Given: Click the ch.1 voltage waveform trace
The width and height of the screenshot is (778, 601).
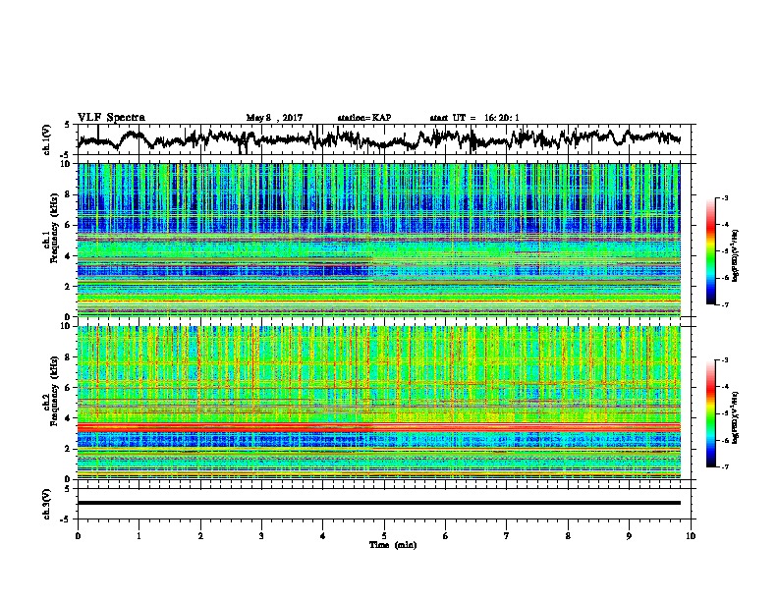Looking at the screenshot, I should pos(378,138).
